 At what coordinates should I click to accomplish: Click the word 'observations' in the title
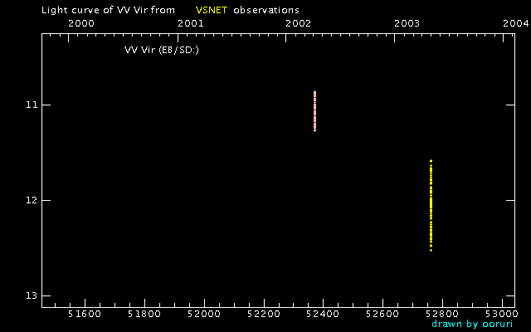pyautogui.click(x=265, y=10)
